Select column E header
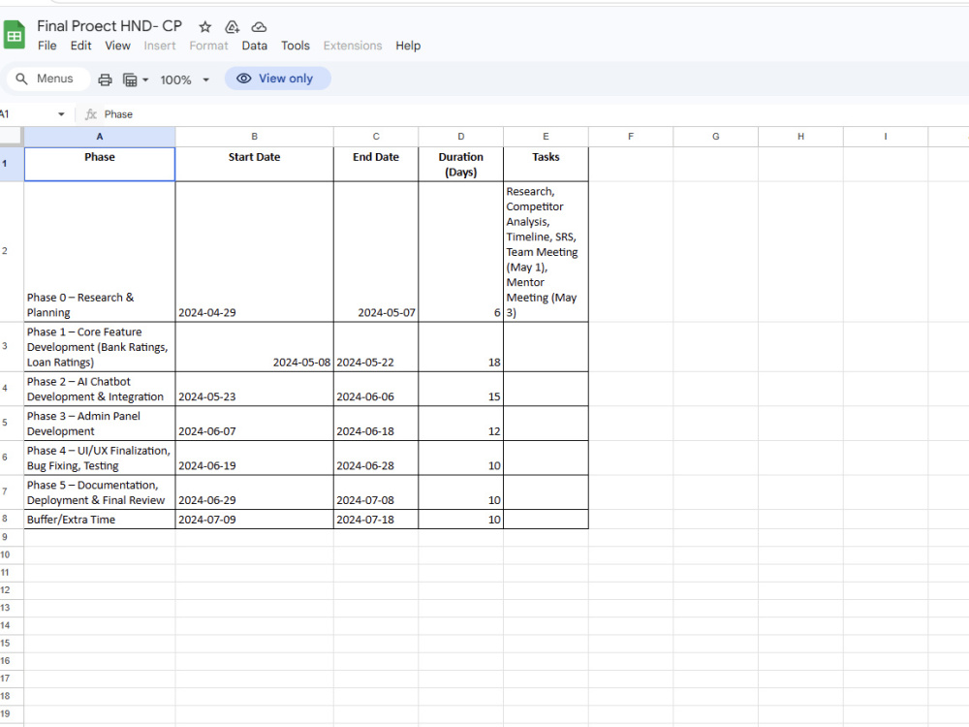Screen dimensions: 969x727 (x=546, y=137)
